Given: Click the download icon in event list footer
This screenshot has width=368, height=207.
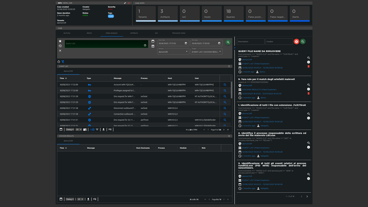Looking at the screenshot, I should tap(104, 129).
